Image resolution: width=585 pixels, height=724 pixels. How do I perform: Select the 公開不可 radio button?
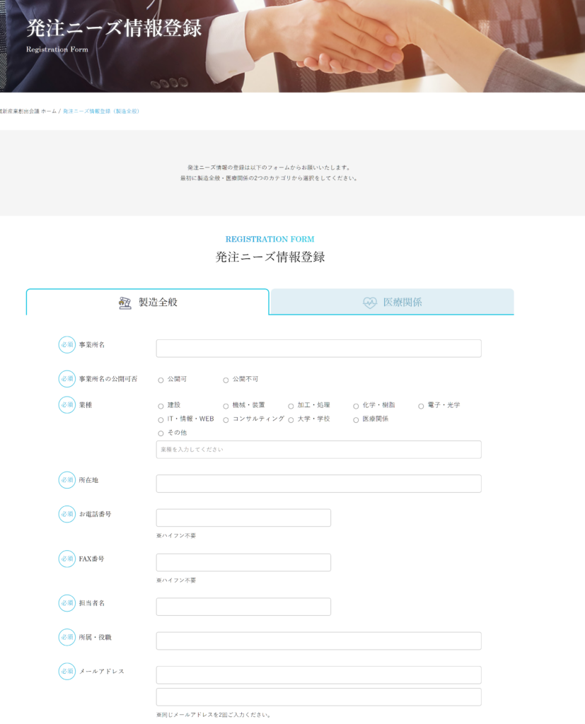pyautogui.click(x=226, y=380)
